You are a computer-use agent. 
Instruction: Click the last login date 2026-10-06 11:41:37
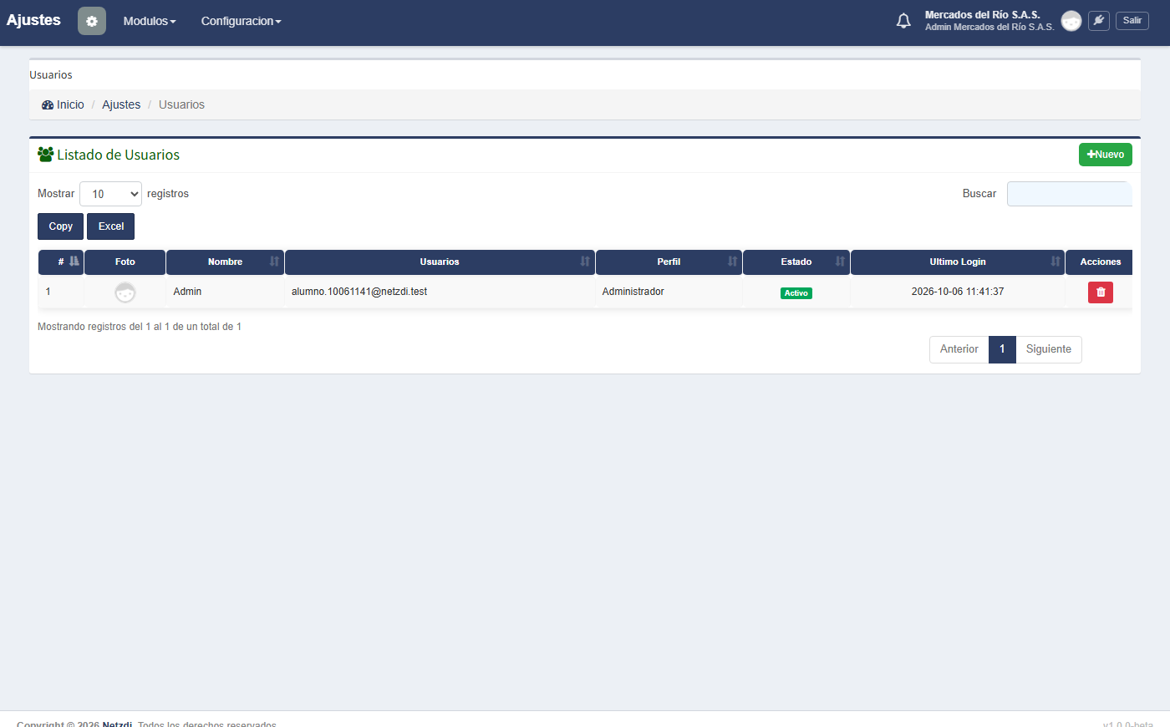(958, 292)
